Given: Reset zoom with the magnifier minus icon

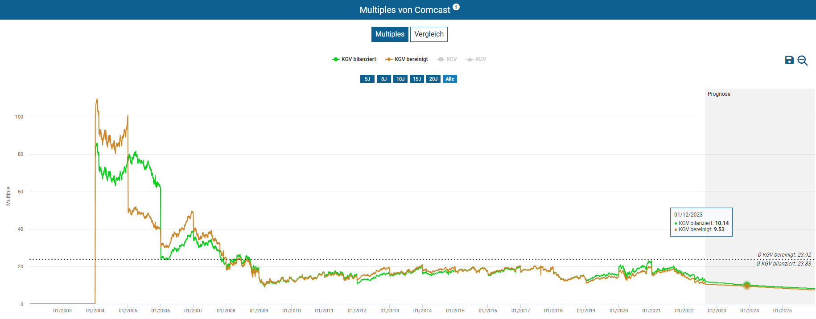Looking at the screenshot, I should [803, 61].
